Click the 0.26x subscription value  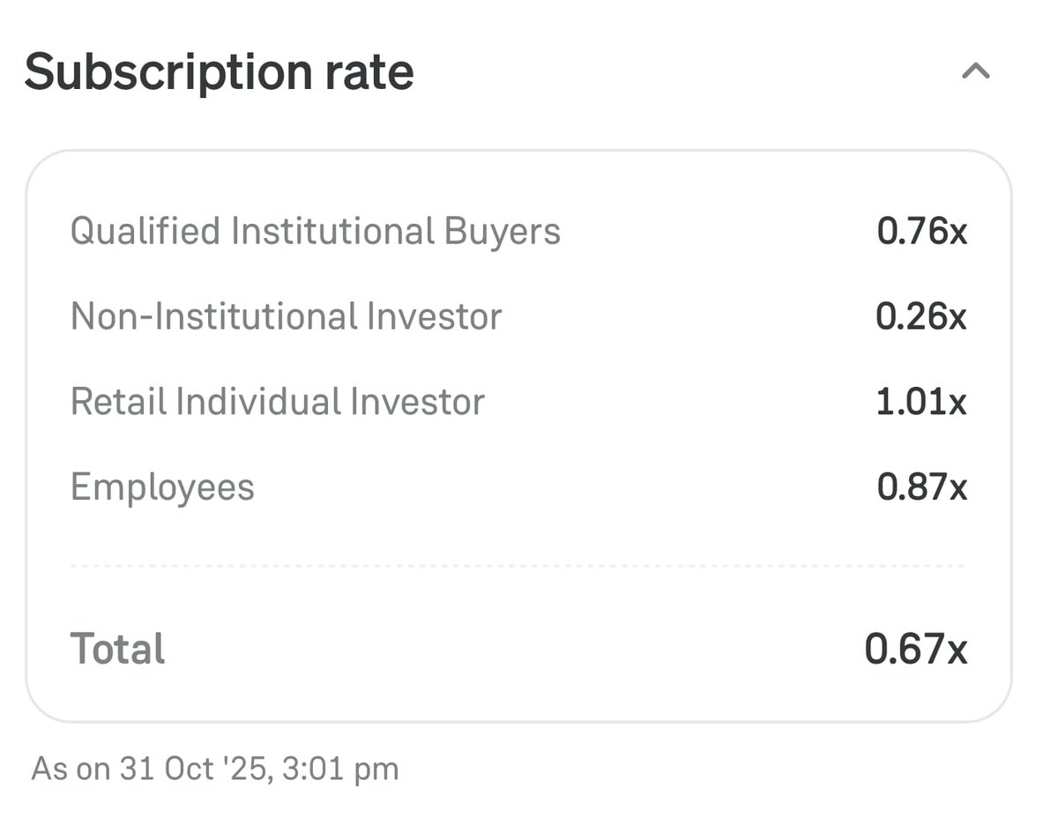pyautogui.click(x=920, y=316)
